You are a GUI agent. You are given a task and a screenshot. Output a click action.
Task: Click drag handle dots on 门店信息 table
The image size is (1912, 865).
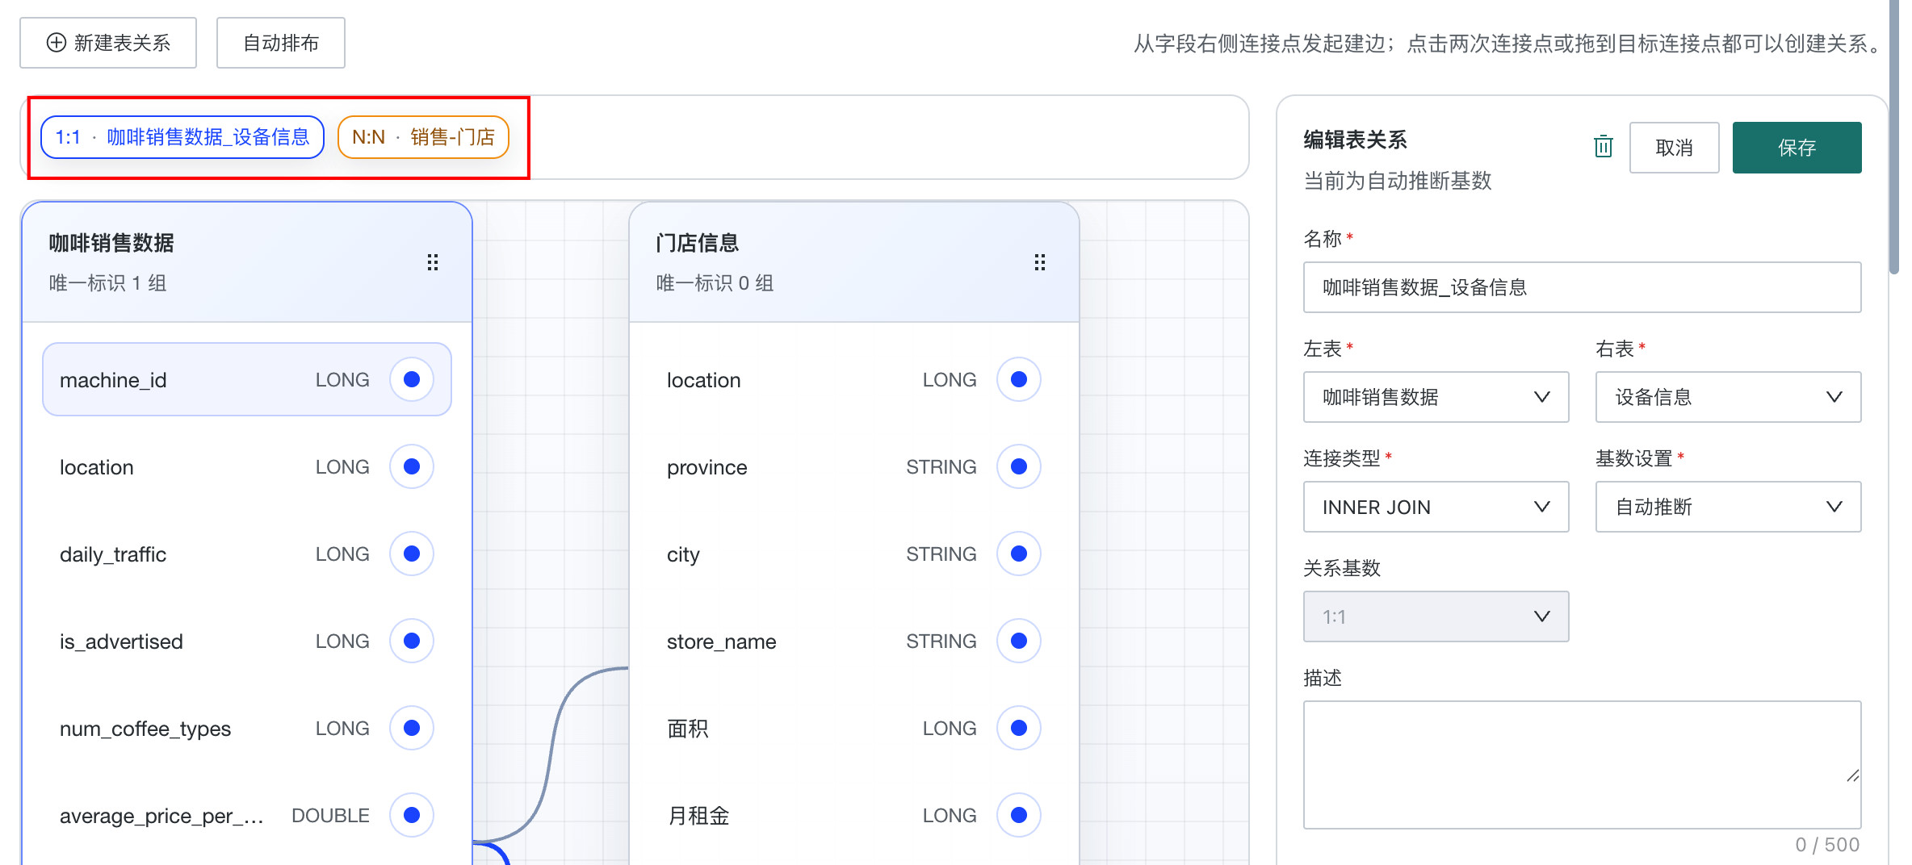click(1040, 262)
